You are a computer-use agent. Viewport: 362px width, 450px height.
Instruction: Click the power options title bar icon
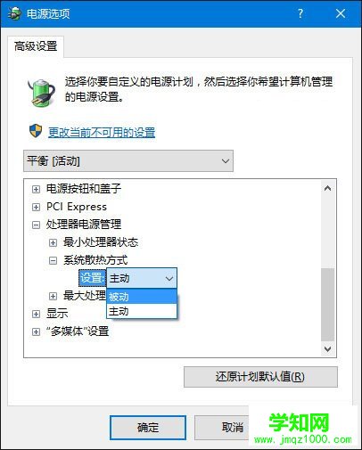click(x=14, y=13)
